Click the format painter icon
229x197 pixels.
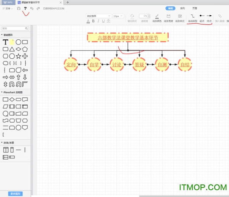25,8
